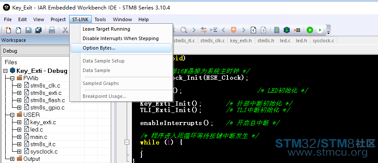
Task: Click the Find magnifier toolbar icon
Action: pos(184,30)
